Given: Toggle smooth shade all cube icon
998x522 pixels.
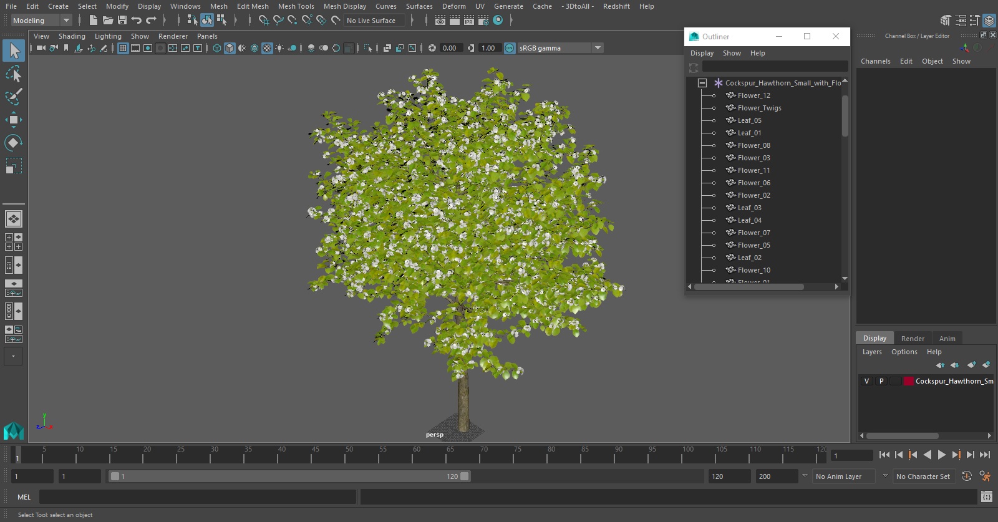Looking at the screenshot, I should [230, 48].
